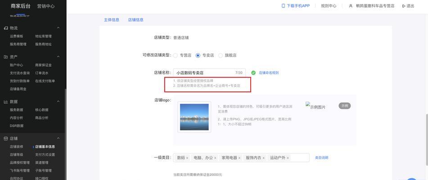Viewport: 428px width, 180px height.
Task: Collapse the 店铺 sidebar section
Action: (x=58, y=139)
